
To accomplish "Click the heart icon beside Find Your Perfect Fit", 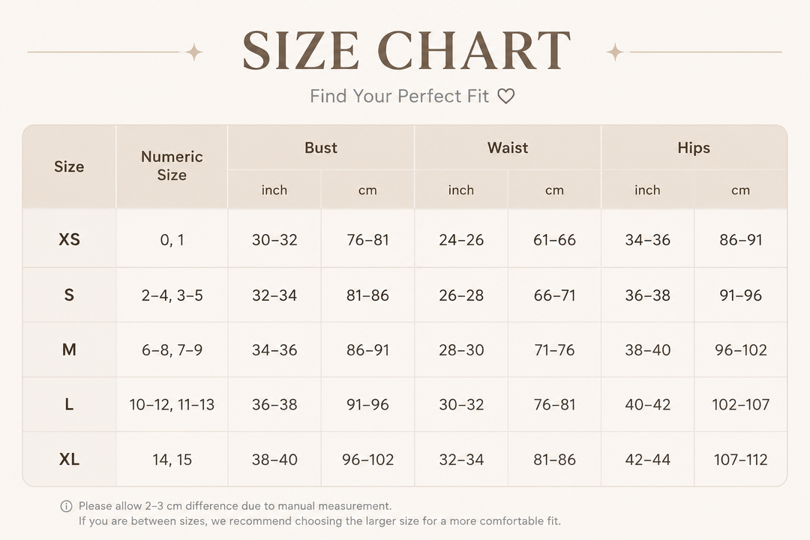I will coord(505,96).
